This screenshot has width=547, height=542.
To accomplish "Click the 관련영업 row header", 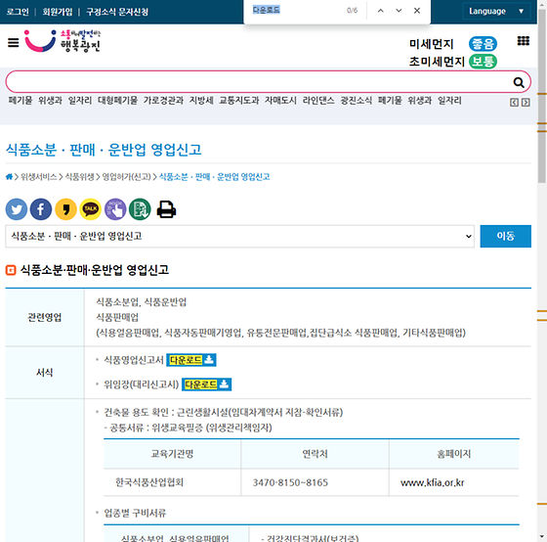I will [x=44, y=317].
